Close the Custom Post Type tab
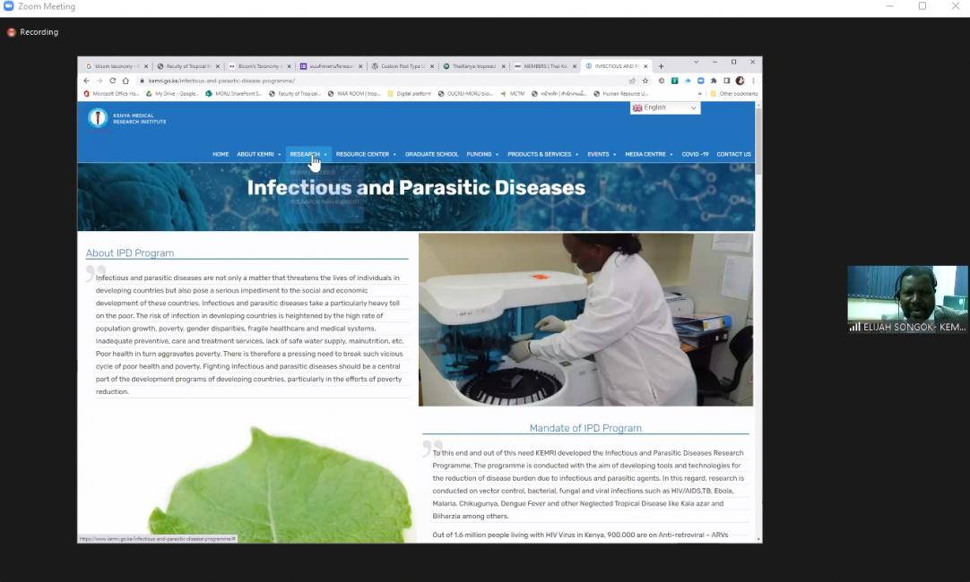This screenshot has width=970, height=582. tap(432, 66)
